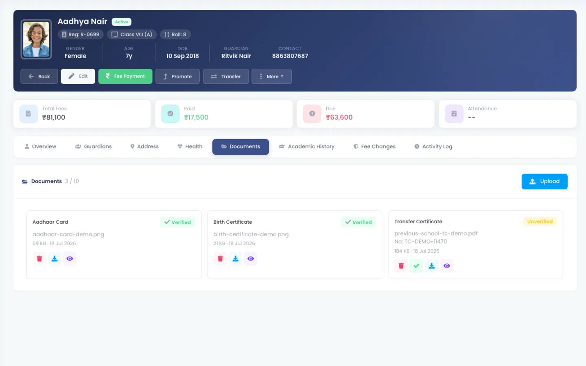Screen dimensions: 586x366
Task: Mark Transfer Certificate as verified with checkmark
Action: pos(416,266)
